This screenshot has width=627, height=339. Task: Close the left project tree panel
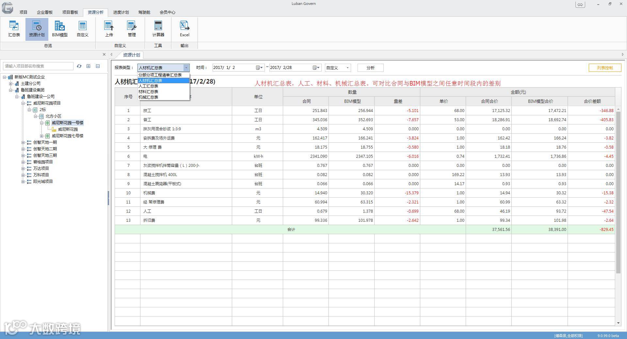(x=104, y=55)
